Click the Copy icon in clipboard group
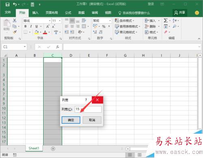Image resolution: width=203 pixels, height=158 pixels. 15,26
